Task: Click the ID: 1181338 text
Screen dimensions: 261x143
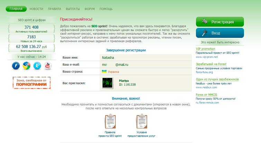Action: (x=127, y=85)
